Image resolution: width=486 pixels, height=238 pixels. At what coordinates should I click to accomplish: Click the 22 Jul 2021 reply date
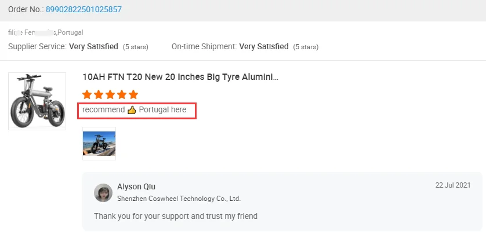tap(452, 185)
